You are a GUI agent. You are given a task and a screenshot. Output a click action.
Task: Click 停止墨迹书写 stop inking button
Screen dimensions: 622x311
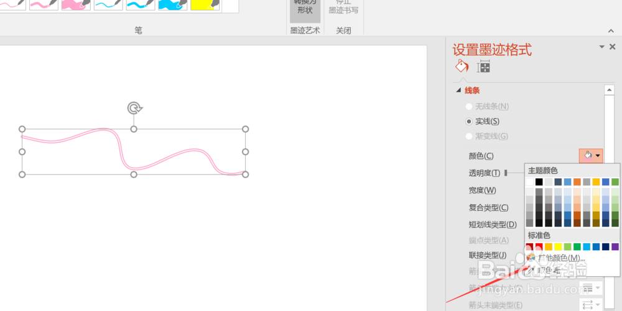pyautogui.click(x=343, y=8)
